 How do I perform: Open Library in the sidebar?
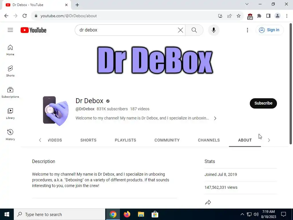(x=10, y=113)
